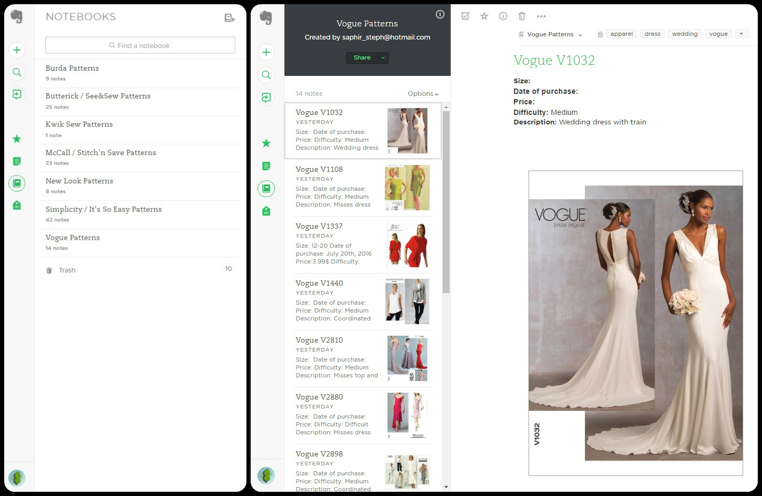Set a reminder with the alarm clock icon

[x=465, y=16]
